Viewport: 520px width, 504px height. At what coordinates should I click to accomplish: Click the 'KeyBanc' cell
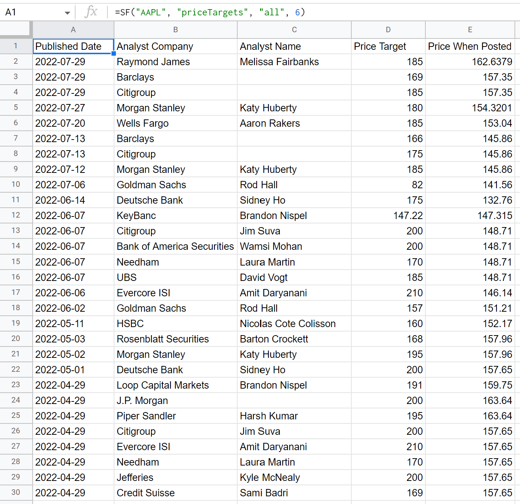176,216
